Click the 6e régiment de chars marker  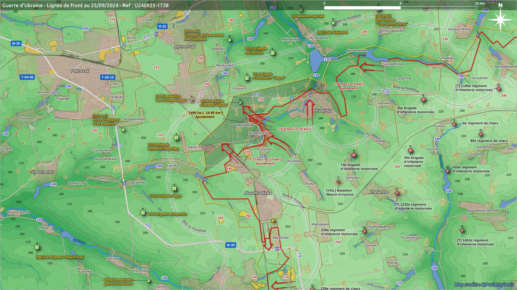[454, 124]
